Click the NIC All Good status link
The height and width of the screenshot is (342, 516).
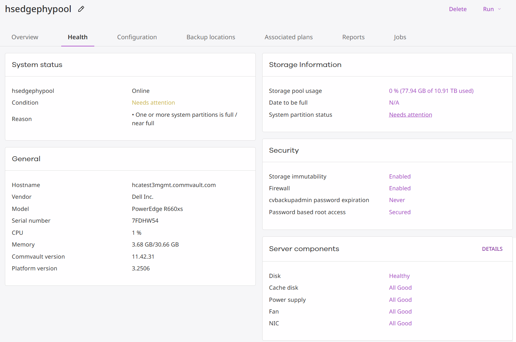(400, 323)
